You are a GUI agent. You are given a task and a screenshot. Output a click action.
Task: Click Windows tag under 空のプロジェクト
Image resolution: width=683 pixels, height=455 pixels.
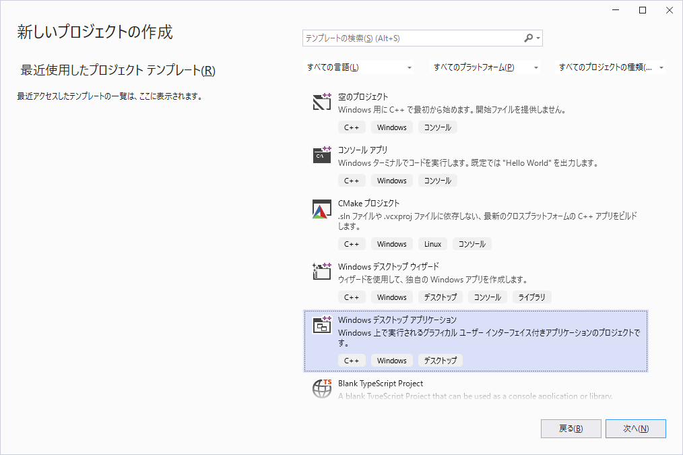391,127
